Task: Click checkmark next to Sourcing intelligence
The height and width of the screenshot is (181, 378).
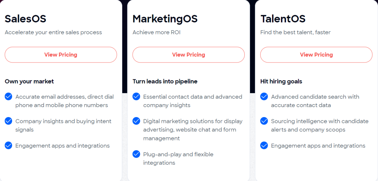Action: pyautogui.click(x=264, y=121)
